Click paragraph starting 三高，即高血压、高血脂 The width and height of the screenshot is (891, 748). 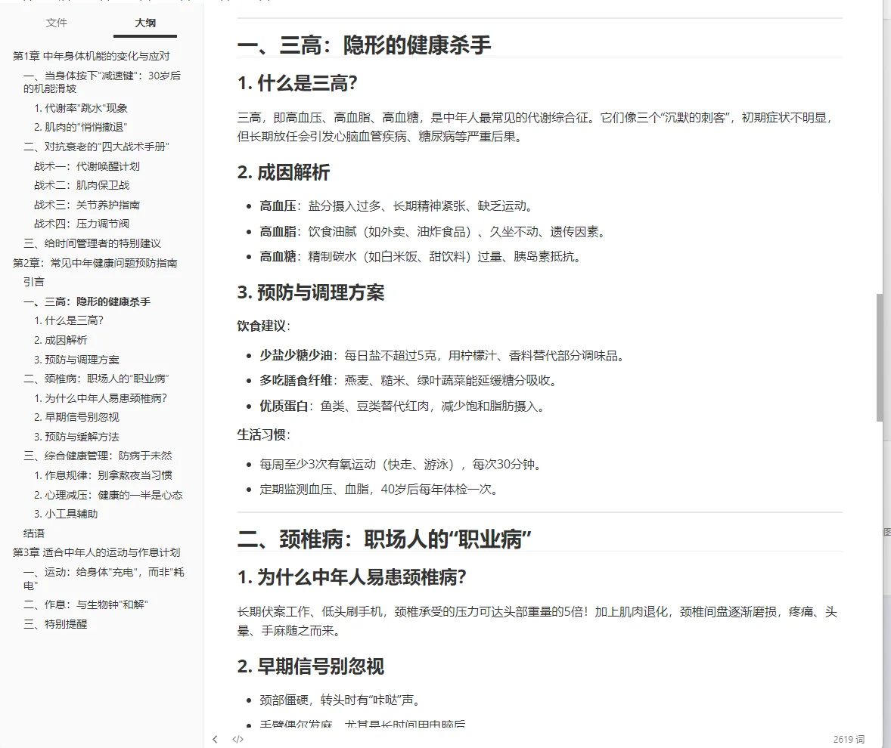click(x=536, y=127)
